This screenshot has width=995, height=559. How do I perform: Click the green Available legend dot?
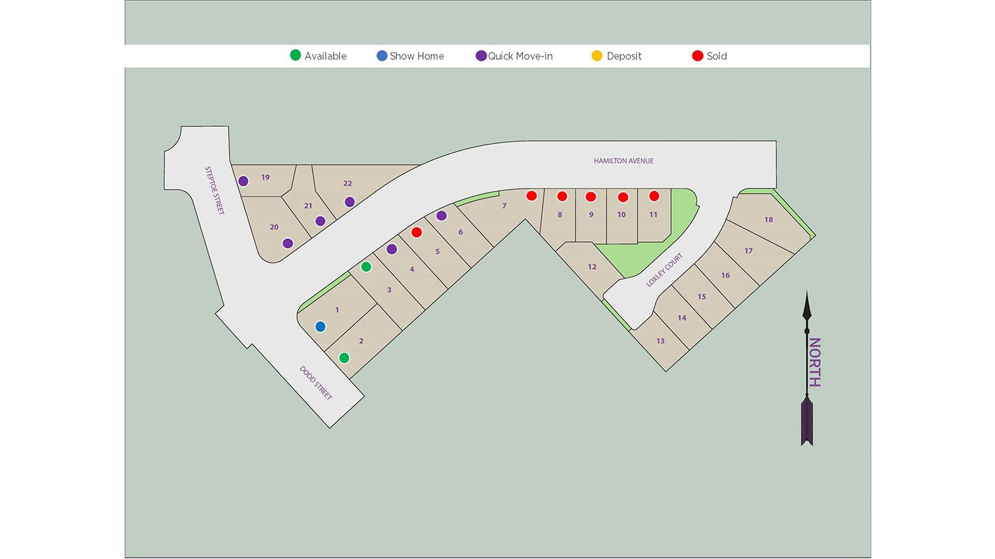click(x=295, y=55)
